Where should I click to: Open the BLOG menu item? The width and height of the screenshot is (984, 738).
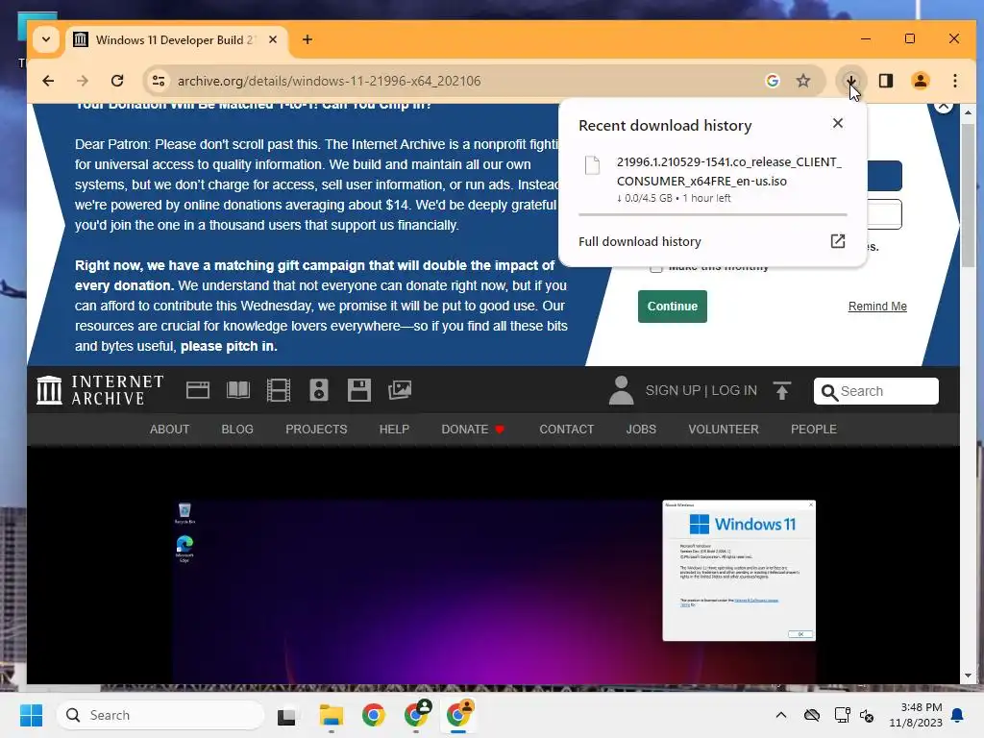237,430
